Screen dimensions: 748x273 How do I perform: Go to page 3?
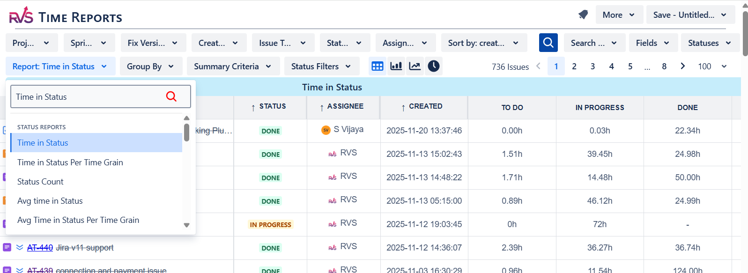[592, 66]
